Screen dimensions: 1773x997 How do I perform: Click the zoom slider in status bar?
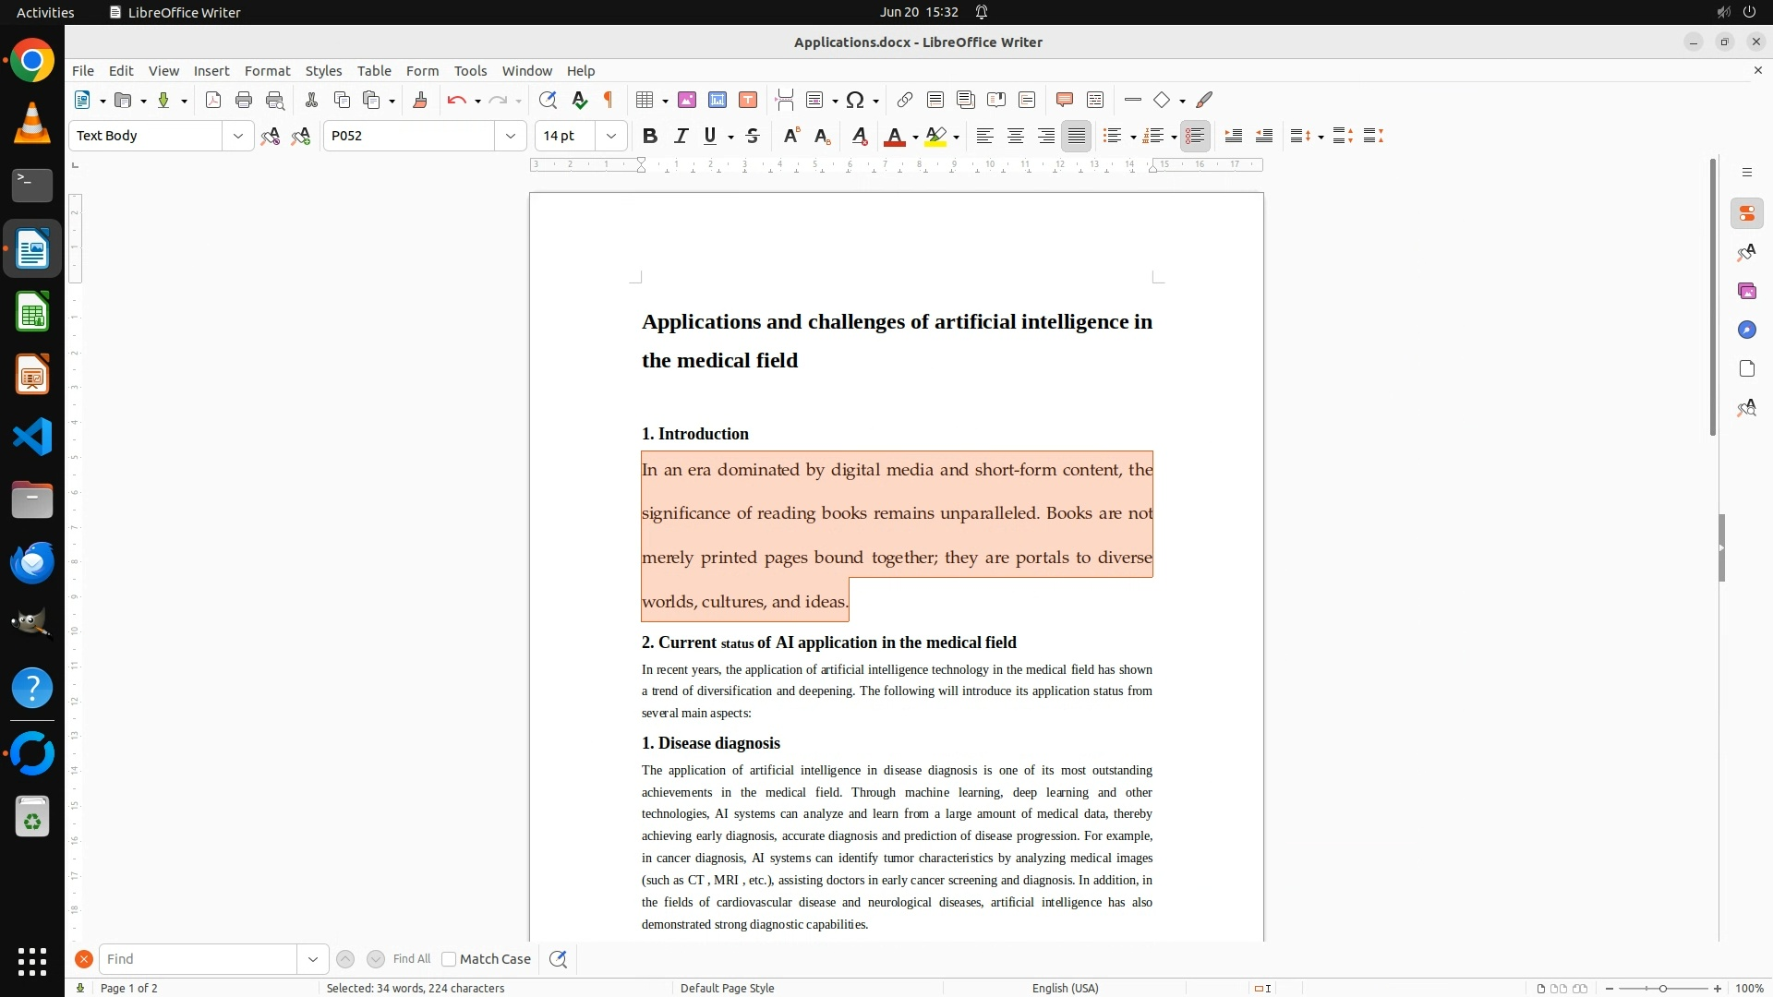1662,988
